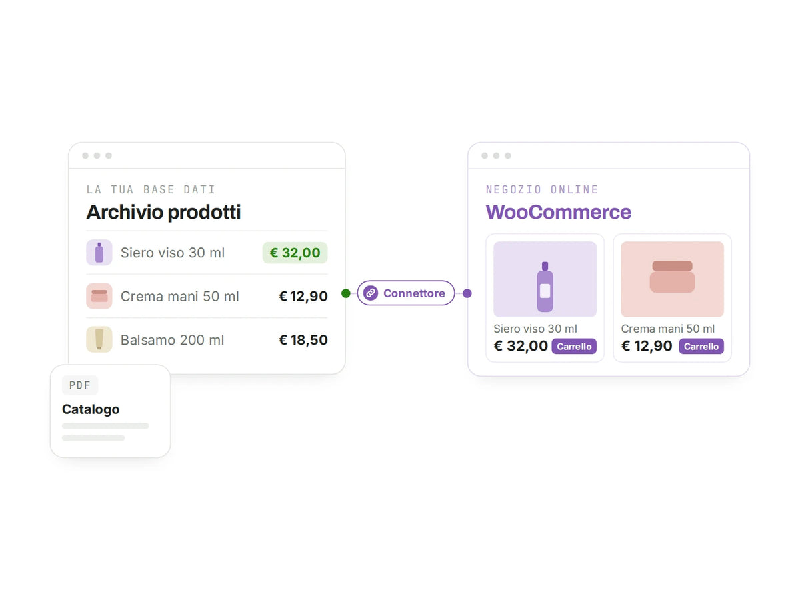Click the NEGOZIO ONLINE label

(x=543, y=189)
